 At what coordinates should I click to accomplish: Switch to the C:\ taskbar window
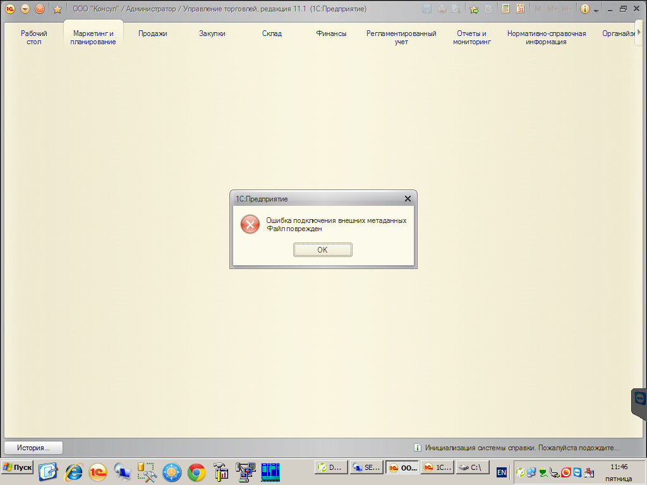pyautogui.click(x=473, y=467)
